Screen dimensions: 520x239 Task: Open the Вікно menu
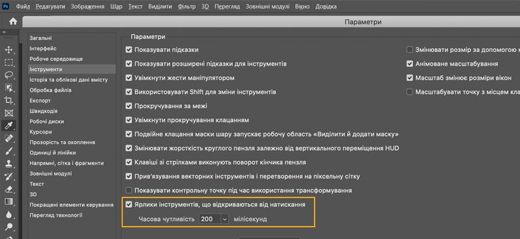click(x=302, y=6)
